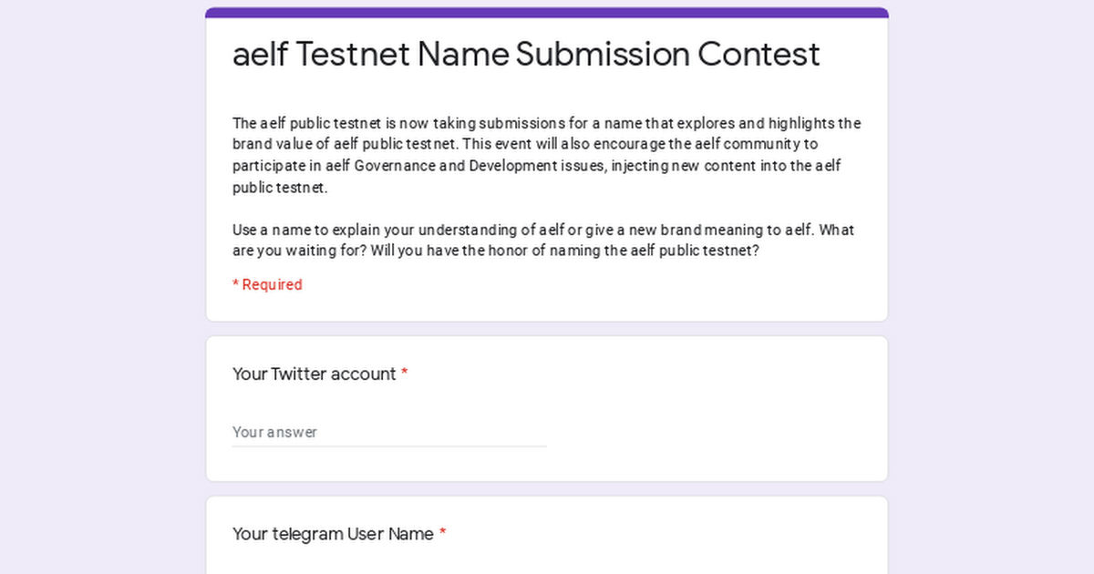
Task: Click the paragraph starting "Use a name to explain"
Action: [x=543, y=241]
